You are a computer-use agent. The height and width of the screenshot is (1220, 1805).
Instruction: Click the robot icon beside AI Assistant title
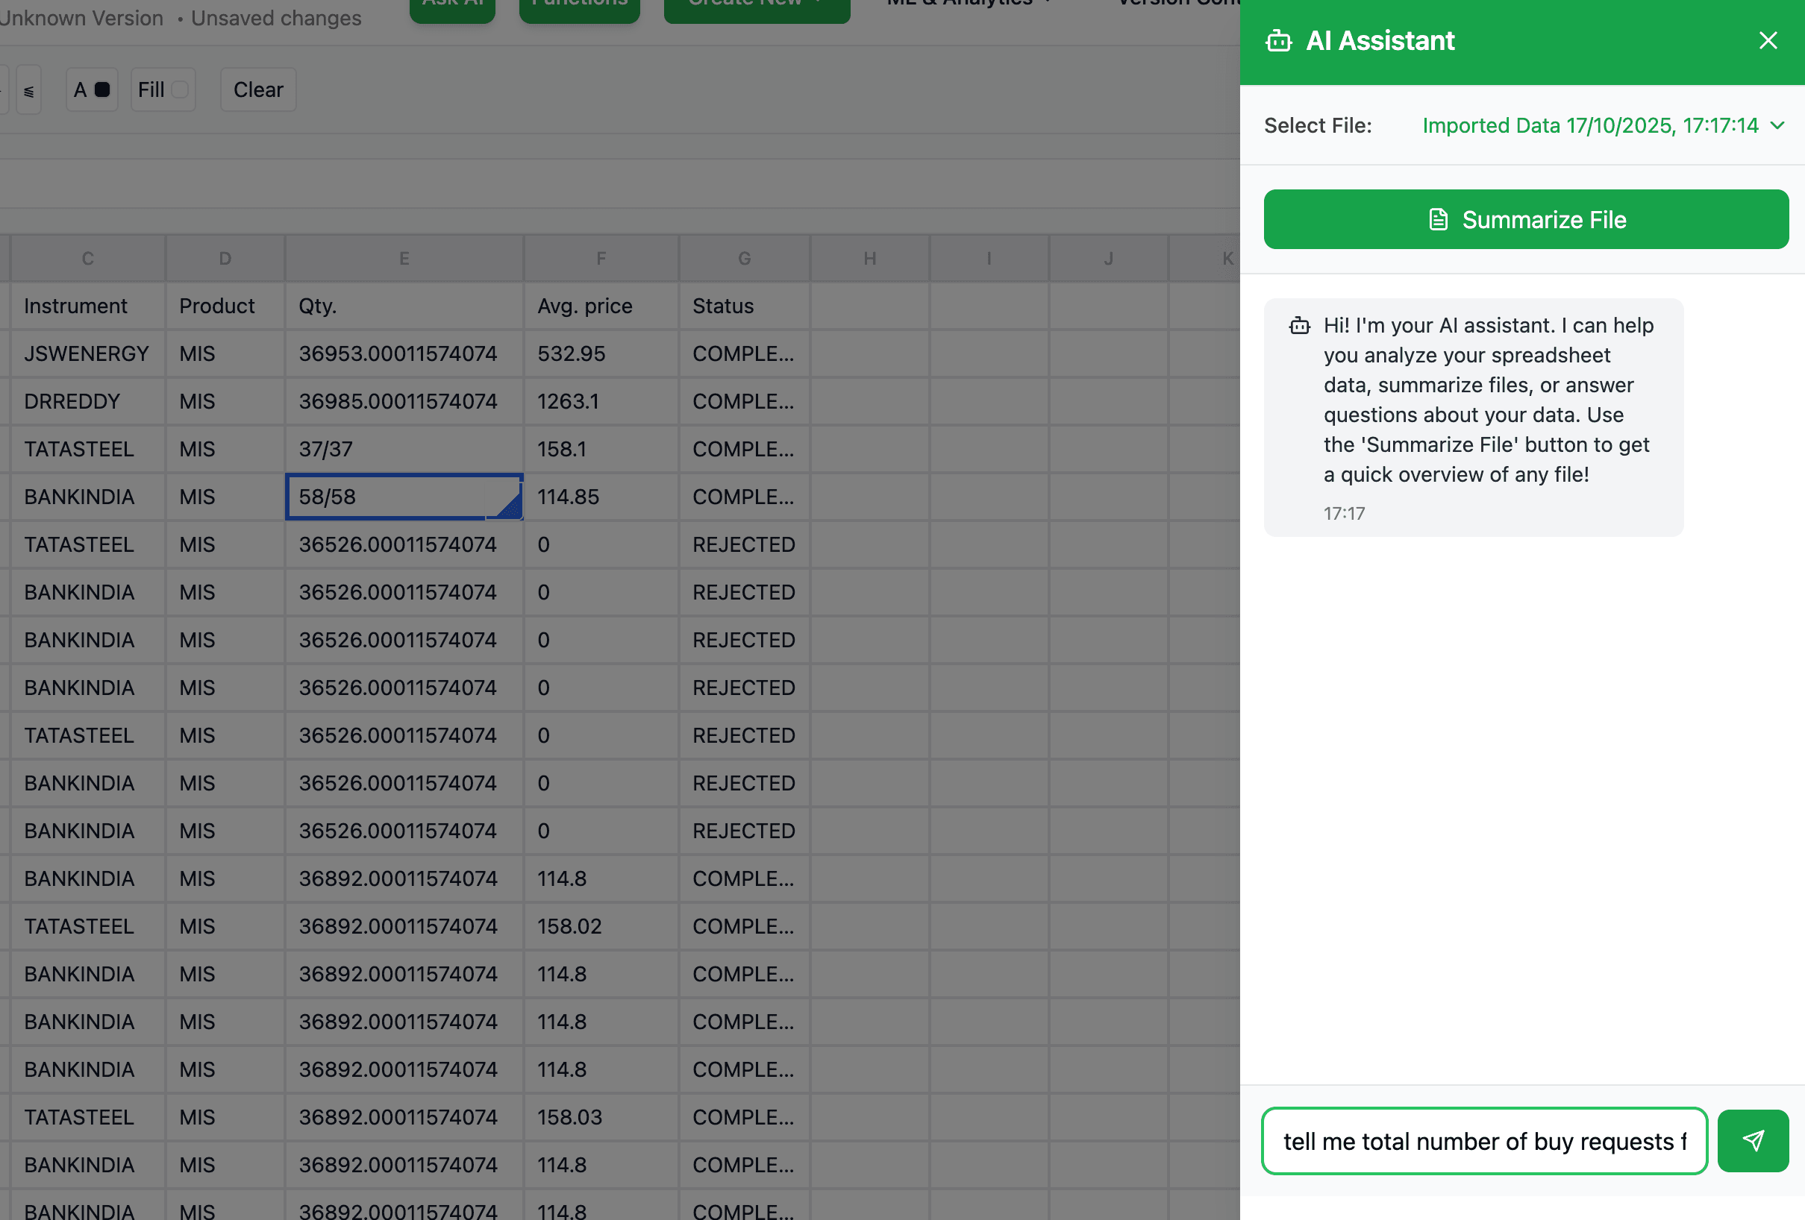pyautogui.click(x=1278, y=40)
